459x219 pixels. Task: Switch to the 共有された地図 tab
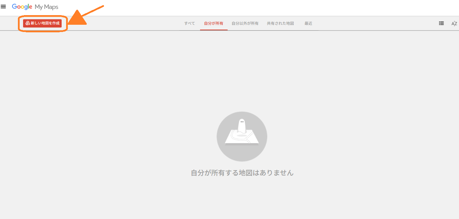[280, 23]
